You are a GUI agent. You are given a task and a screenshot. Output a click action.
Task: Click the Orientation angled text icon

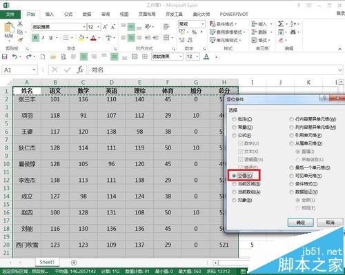(148, 27)
